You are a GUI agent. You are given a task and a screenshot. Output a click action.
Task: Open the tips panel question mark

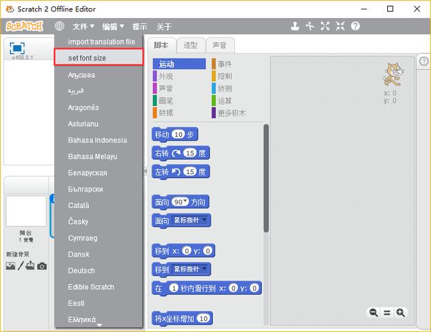click(x=424, y=61)
